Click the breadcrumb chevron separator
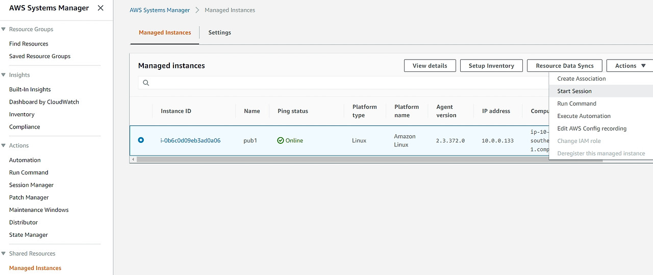 click(197, 10)
